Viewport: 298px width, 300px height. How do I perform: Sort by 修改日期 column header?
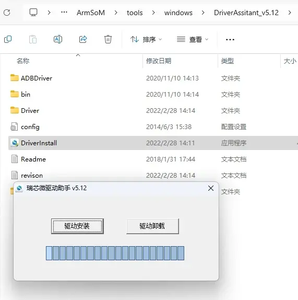159,61
